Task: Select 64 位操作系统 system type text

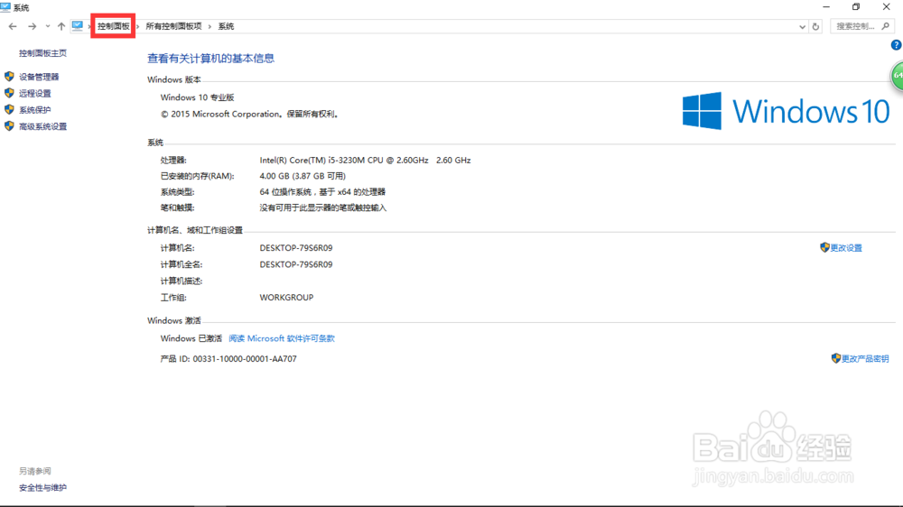Action: (x=322, y=192)
